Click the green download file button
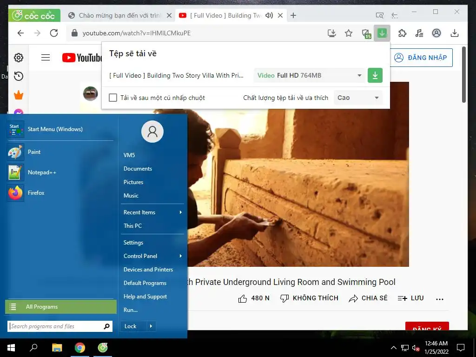The height and width of the screenshot is (357, 476). tap(375, 75)
